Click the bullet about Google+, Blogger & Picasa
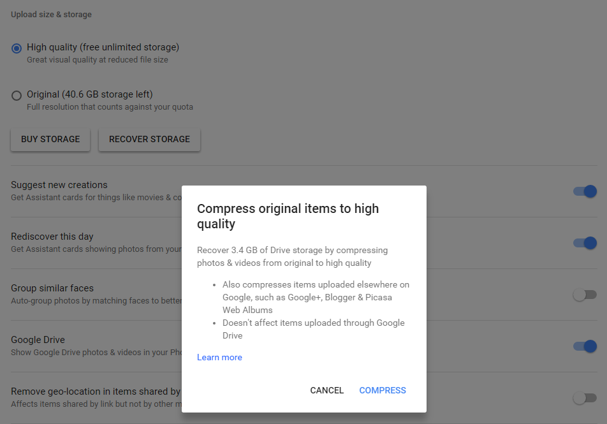Image resolution: width=607 pixels, height=424 pixels. pos(316,297)
